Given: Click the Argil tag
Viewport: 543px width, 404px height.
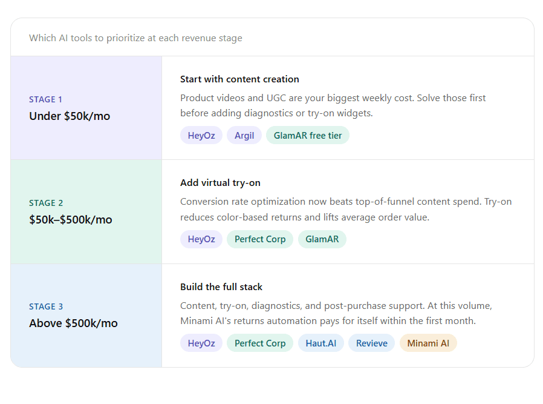Looking at the screenshot, I should pos(244,135).
